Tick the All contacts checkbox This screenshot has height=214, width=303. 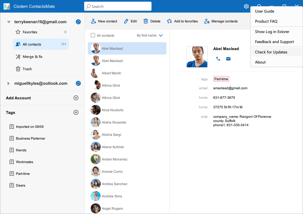[x=93, y=36]
